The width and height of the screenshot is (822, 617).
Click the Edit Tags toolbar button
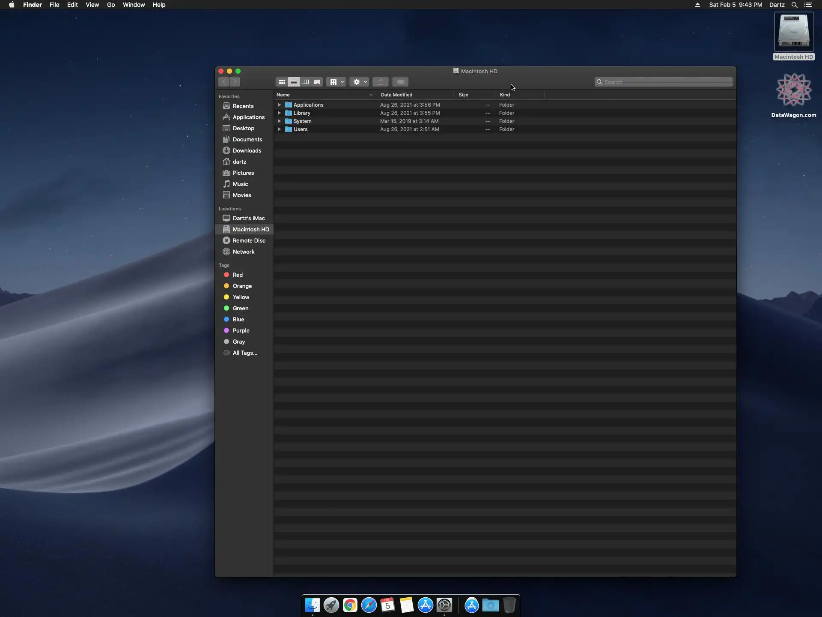tap(400, 82)
